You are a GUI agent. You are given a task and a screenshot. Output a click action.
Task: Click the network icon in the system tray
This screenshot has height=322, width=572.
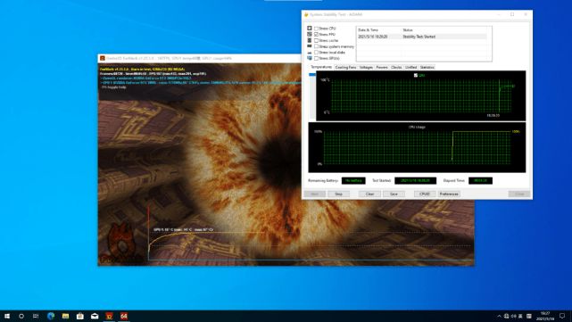[506, 316]
